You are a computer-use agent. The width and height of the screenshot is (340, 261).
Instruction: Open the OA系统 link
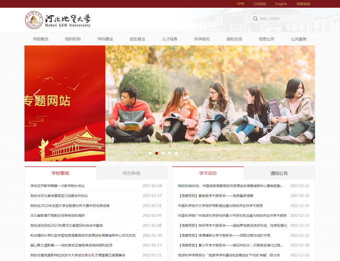(x=259, y=4)
